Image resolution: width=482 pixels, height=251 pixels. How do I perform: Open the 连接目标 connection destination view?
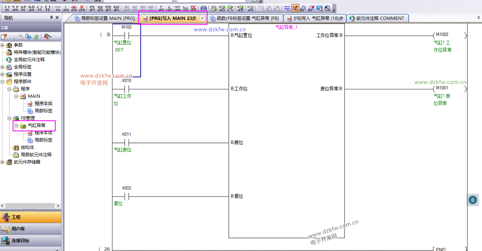point(30,240)
